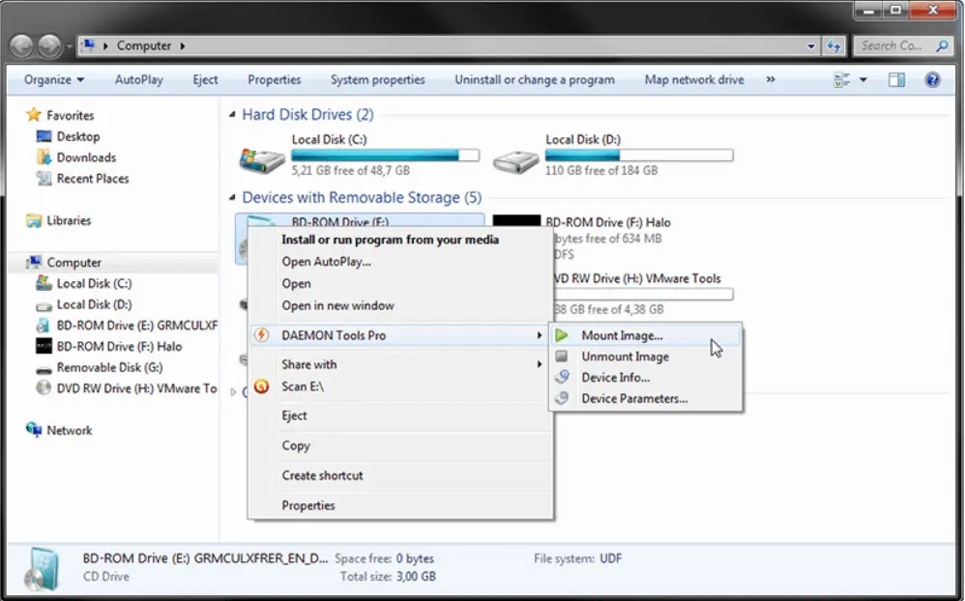Click Uninstall or change a program

pyautogui.click(x=535, y=80)
